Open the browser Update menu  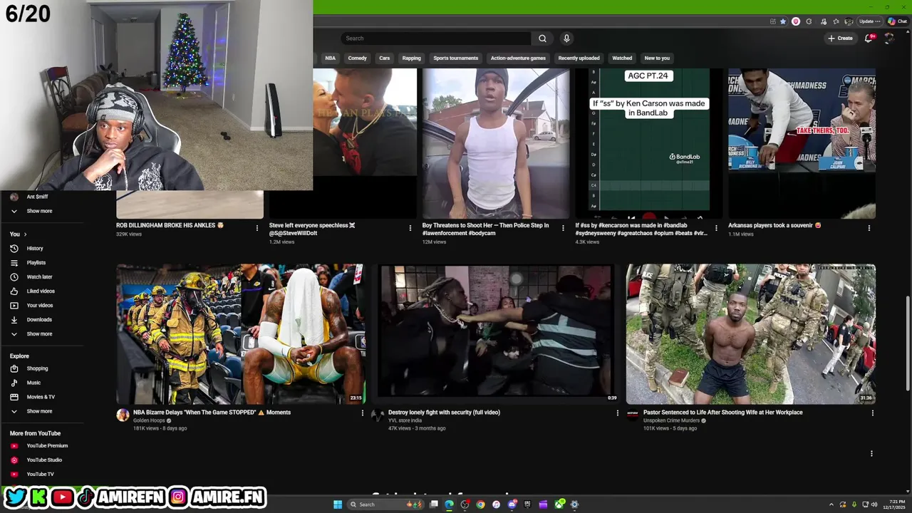coord(870,21)
